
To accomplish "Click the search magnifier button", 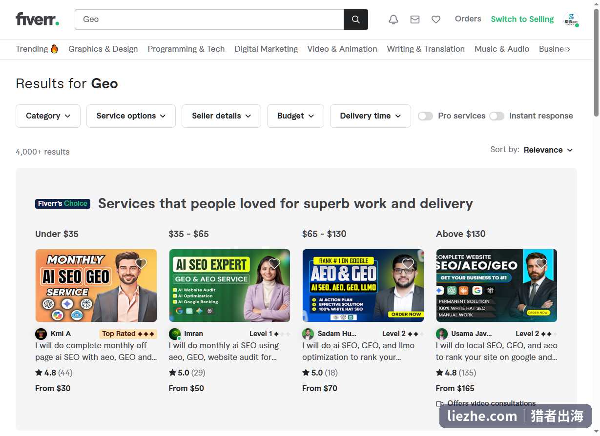I will [356, 20].
